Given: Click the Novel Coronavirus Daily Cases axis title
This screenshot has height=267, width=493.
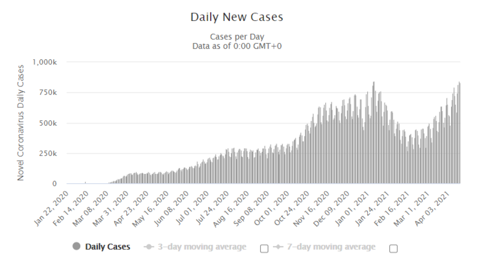Looking at the screenshot, I should point(20,123).
